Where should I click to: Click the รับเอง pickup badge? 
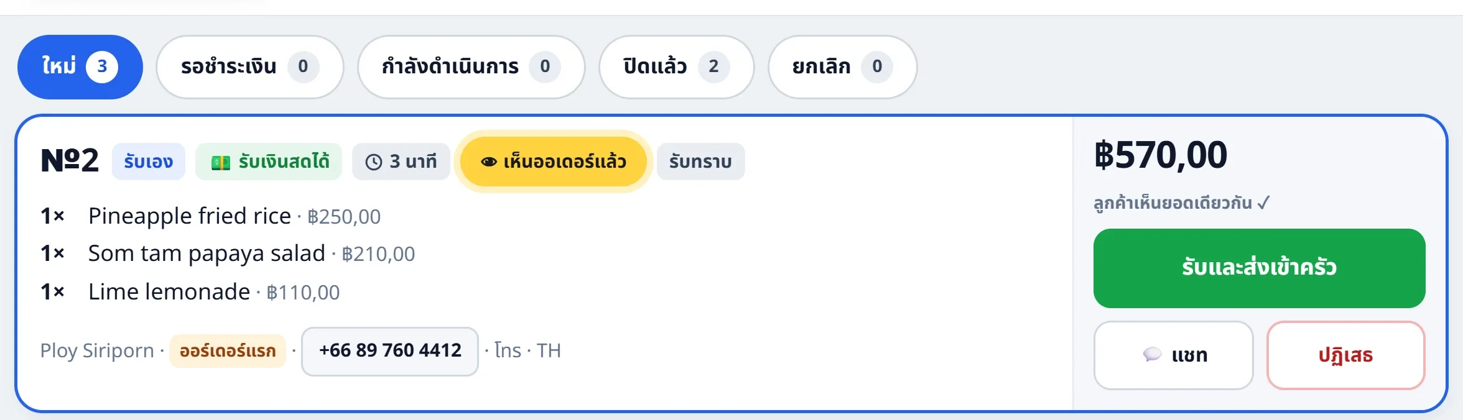tap(149, 162)
